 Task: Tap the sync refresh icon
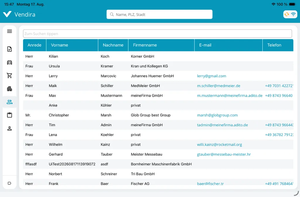(x=287, y=14)
